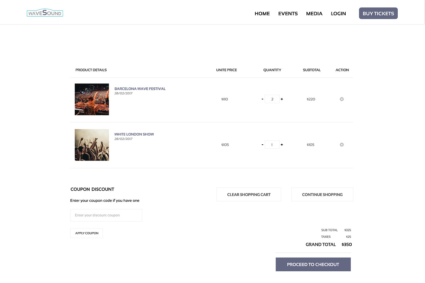Open White London Show title link
This screenshot has width=425, height=283.
coord(134,134)
